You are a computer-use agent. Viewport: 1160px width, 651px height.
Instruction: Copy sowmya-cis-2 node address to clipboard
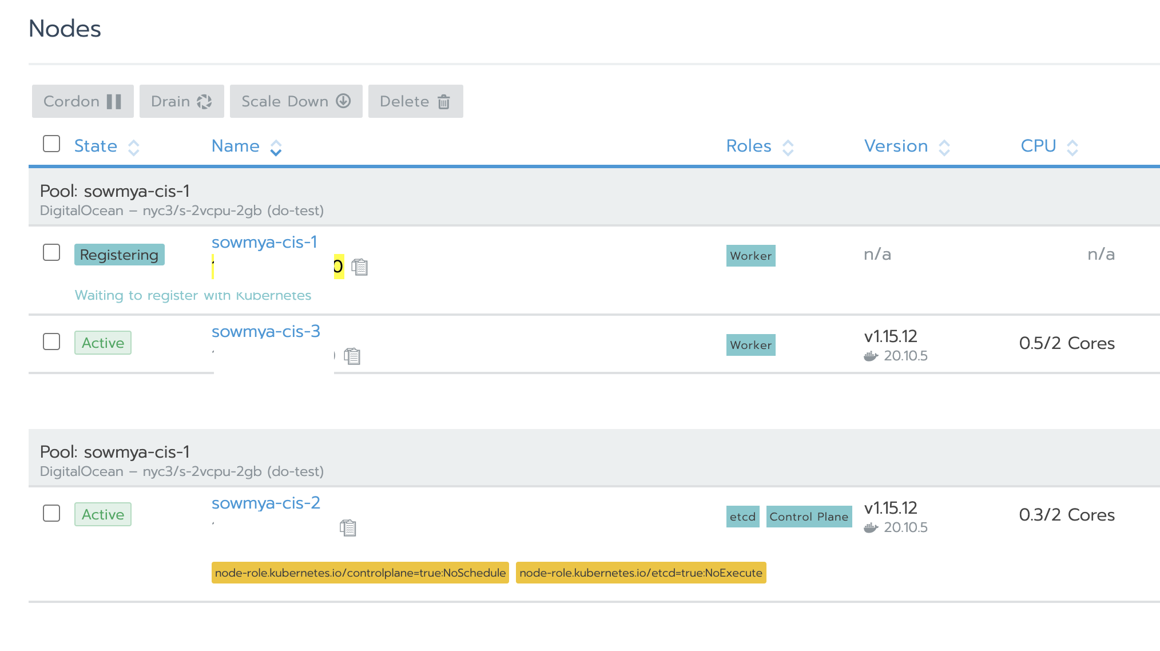click(348, 528)
